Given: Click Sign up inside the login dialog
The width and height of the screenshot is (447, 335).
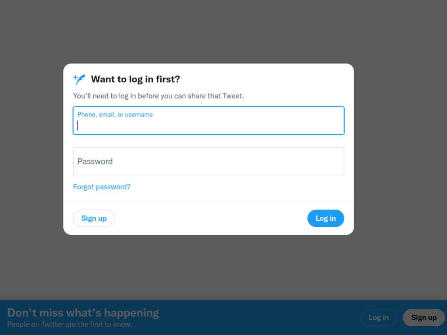Looking at the screenshot, I should [x=94, y=219].
